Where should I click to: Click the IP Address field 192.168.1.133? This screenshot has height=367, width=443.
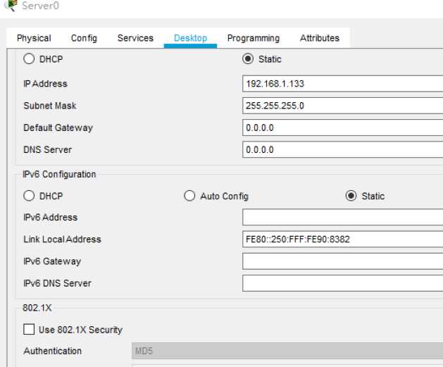click(x=342, y=84)
